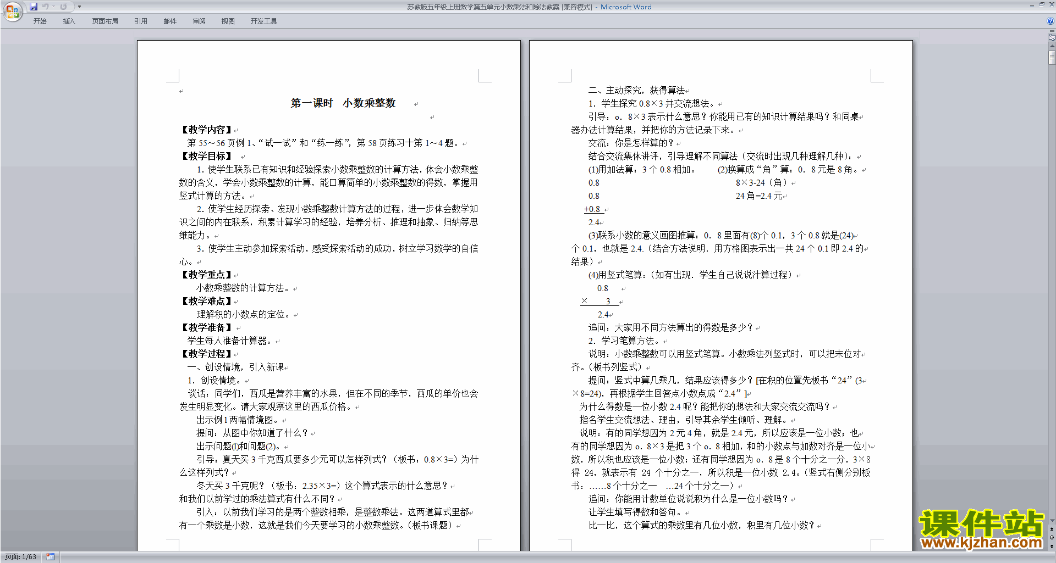Click the line 出示例1两幅情境图。
This screenshot has width=1056, height=563.
pyautogui.click(x=239, y=420)
